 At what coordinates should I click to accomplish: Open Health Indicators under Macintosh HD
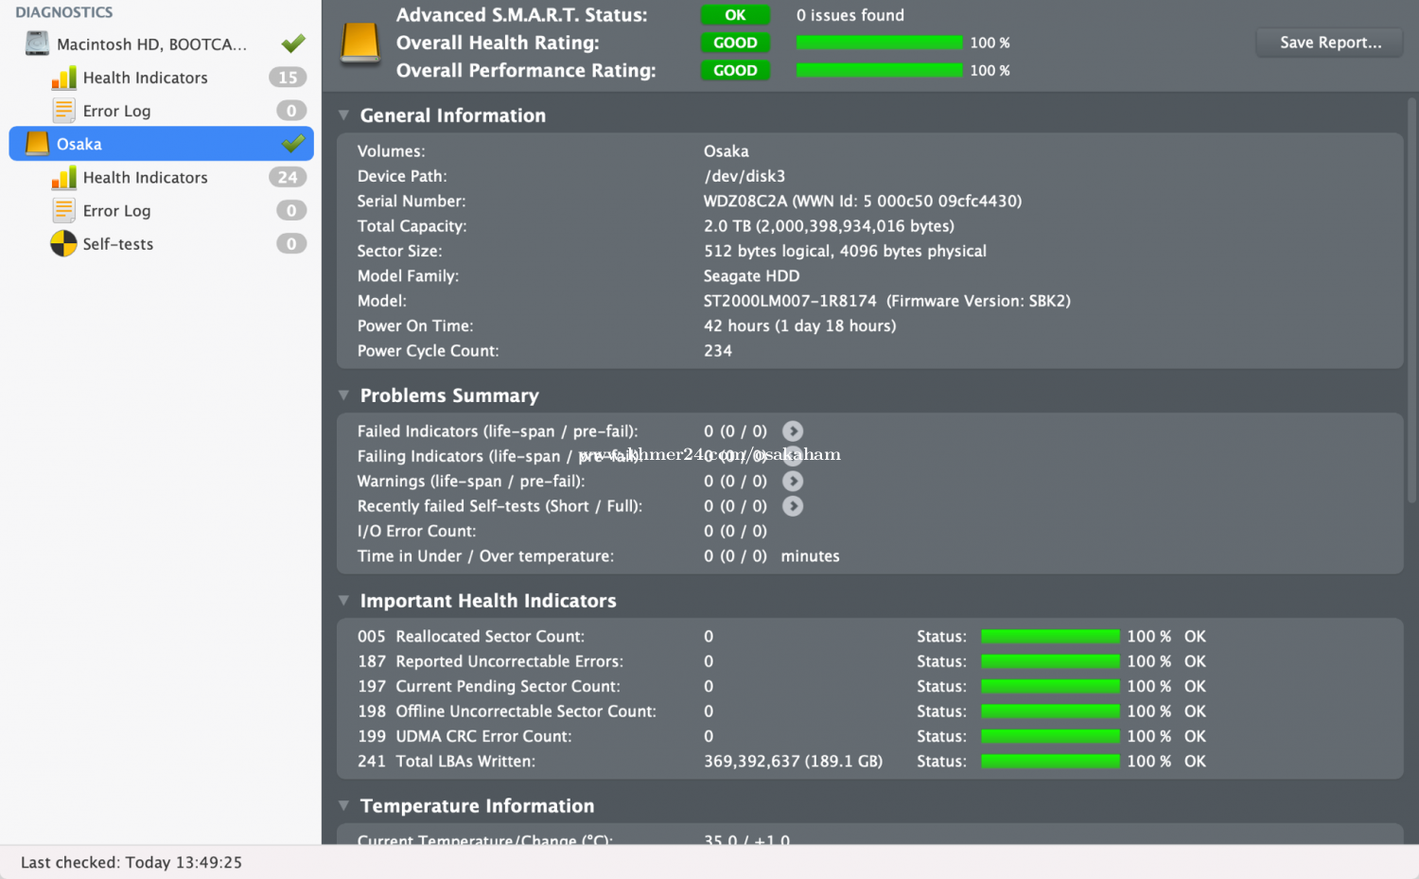coord(145,78)
